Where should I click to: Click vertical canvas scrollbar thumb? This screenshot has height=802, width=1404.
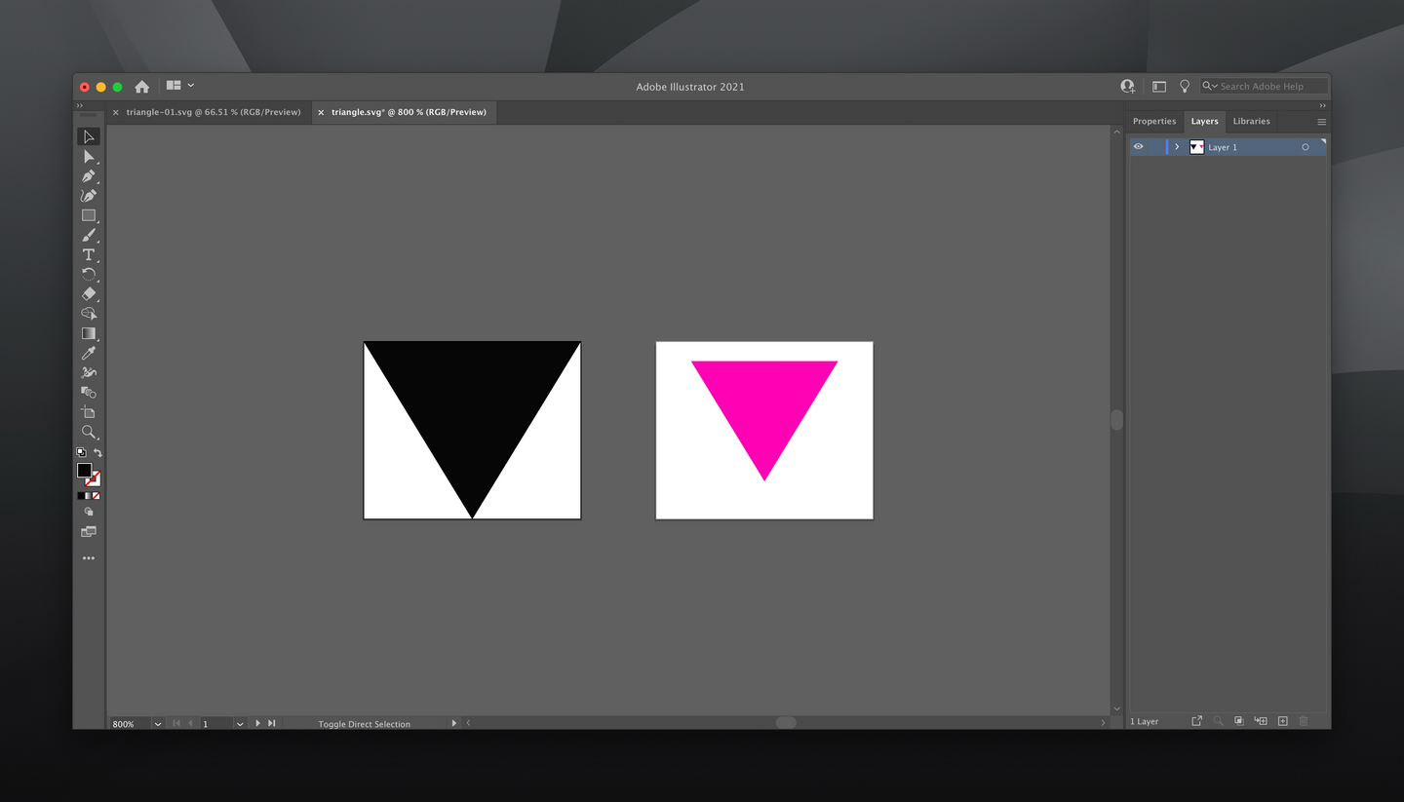pyautogui.click(x=1116, y=420)
